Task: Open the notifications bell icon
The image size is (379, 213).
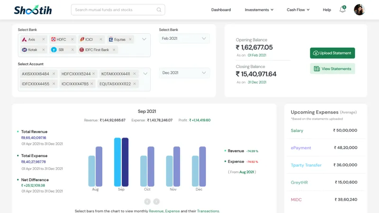Action: point(343,9)
